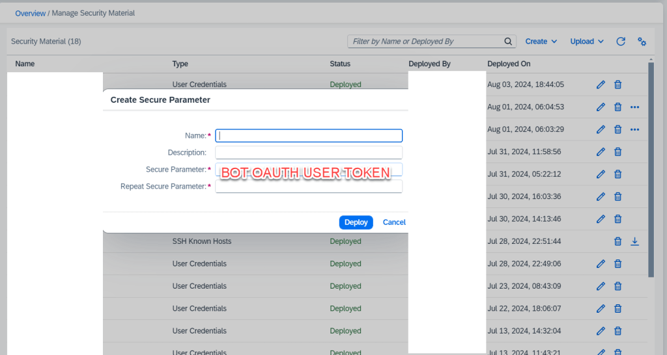667x355 pixels.
Task: Click the refresh icon in the toolbar
Action: 621,42
